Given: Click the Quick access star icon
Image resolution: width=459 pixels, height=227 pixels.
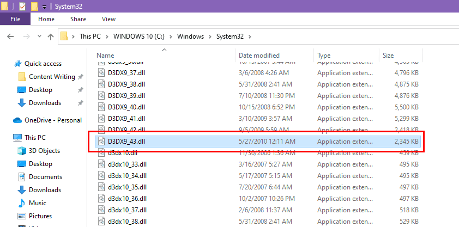Looking at the screenshot, I should 18,64.
